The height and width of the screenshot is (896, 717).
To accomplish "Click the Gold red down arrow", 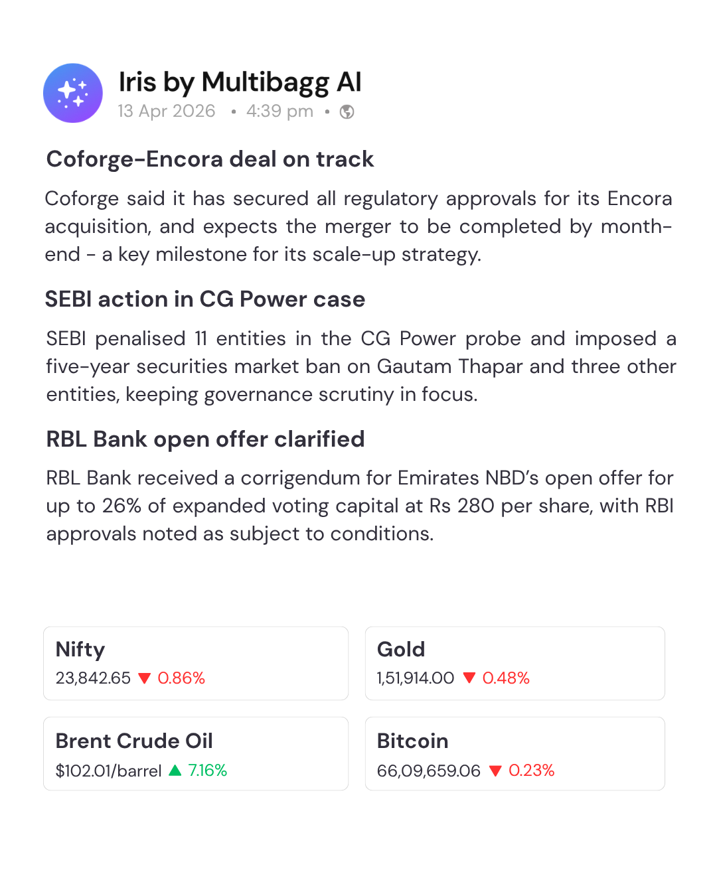I will coord(469,678).
